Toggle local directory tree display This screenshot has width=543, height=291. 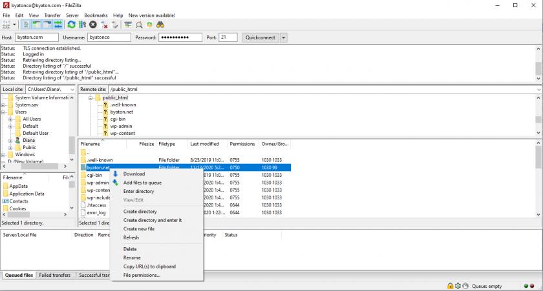36,25
